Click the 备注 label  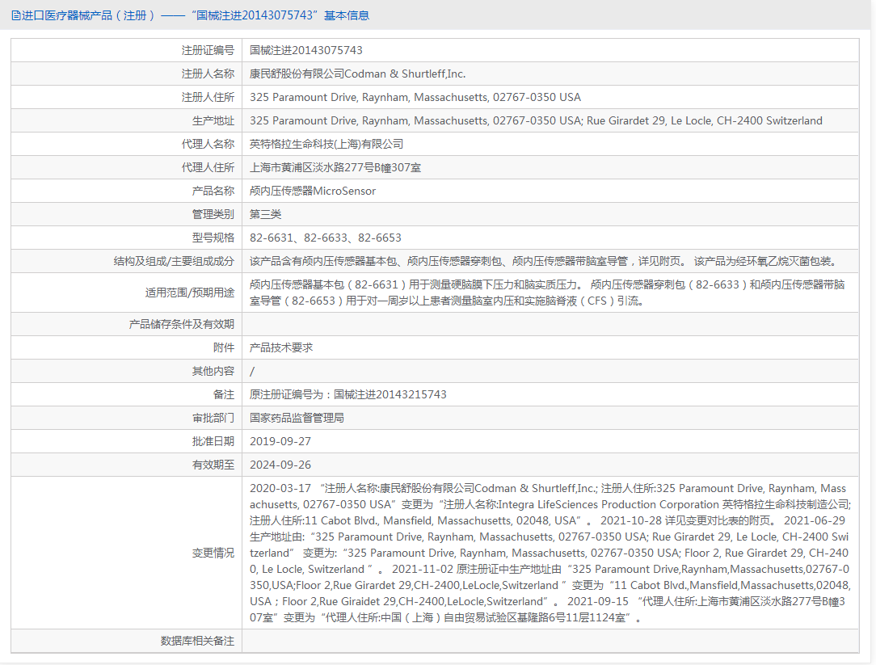pyautogui.click(x=224, y=394)
